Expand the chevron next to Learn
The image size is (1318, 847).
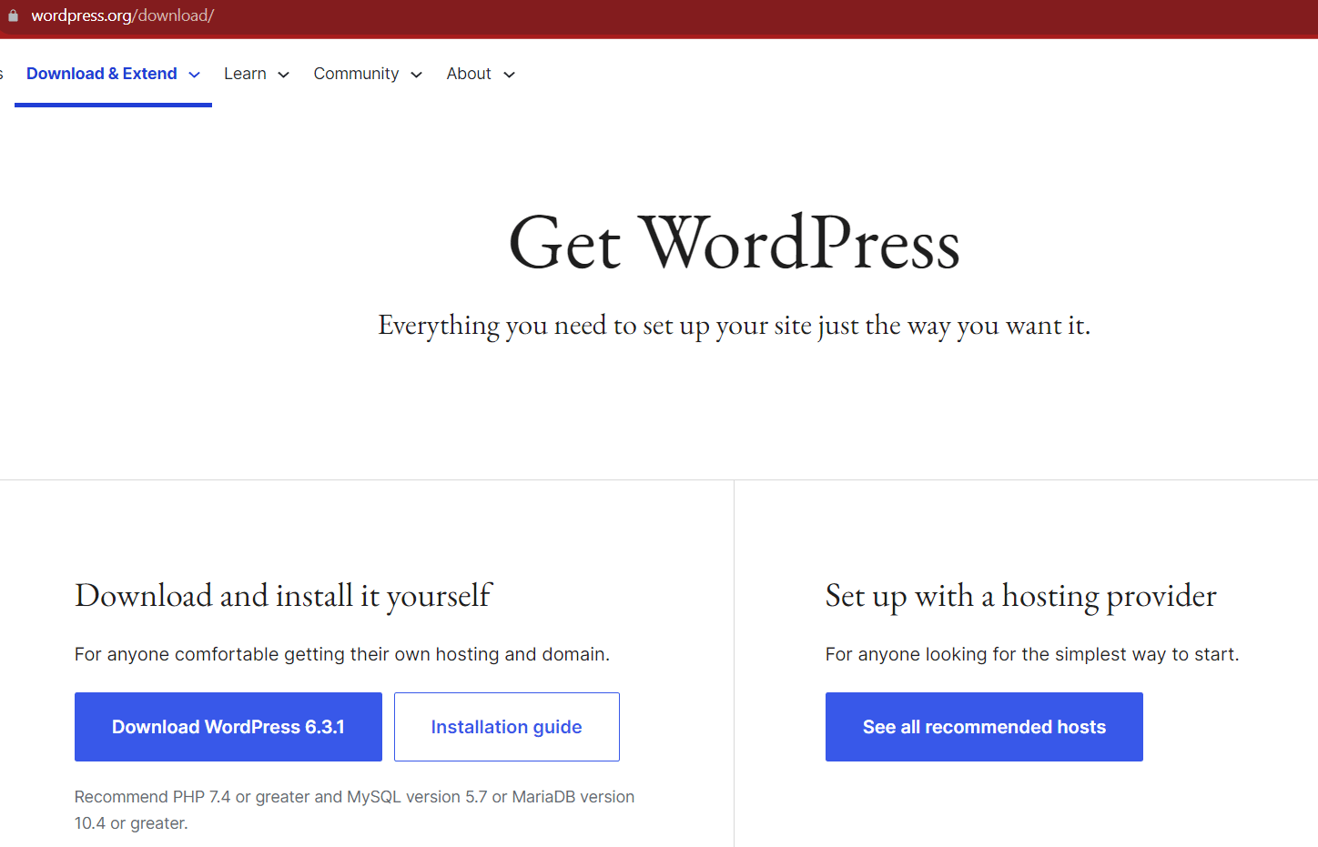pyautogui.click(x=283, y=75)
